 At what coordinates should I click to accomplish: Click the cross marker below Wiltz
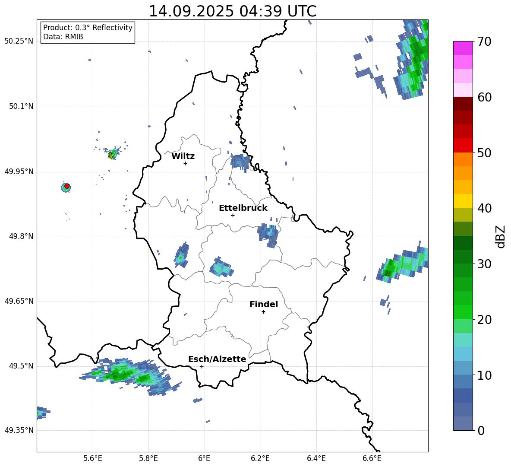click(x=186, y=163)
